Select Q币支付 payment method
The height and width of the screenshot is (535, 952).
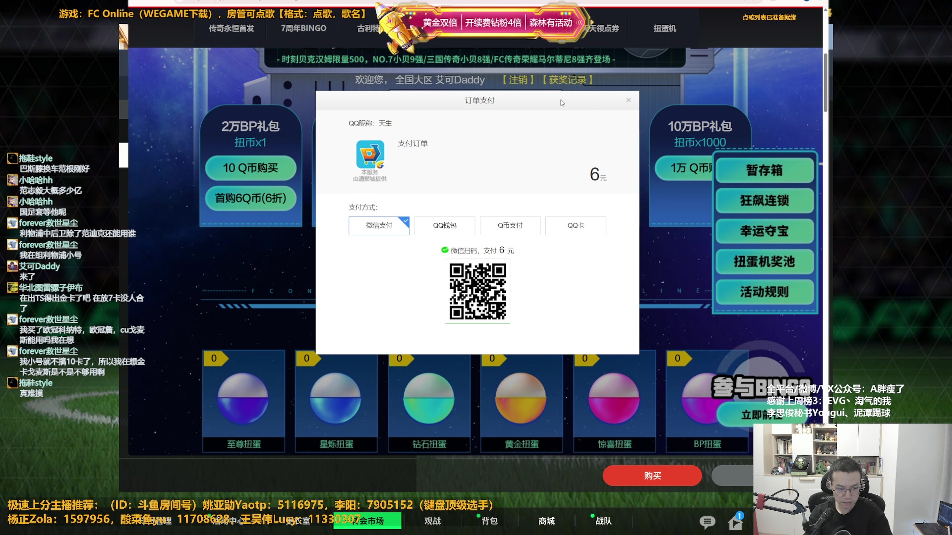(x=510, y=225)
